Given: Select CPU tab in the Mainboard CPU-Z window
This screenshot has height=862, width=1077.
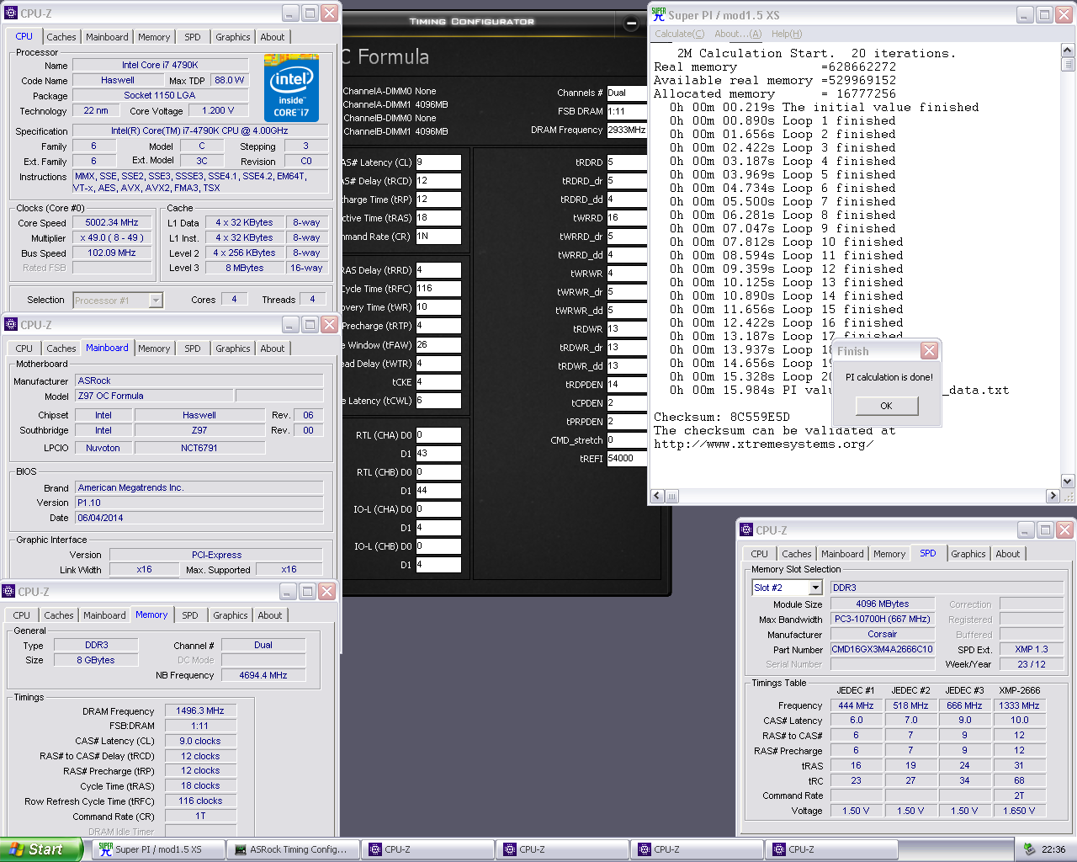Looking at the screenshot, I should [x=24, y=349].
